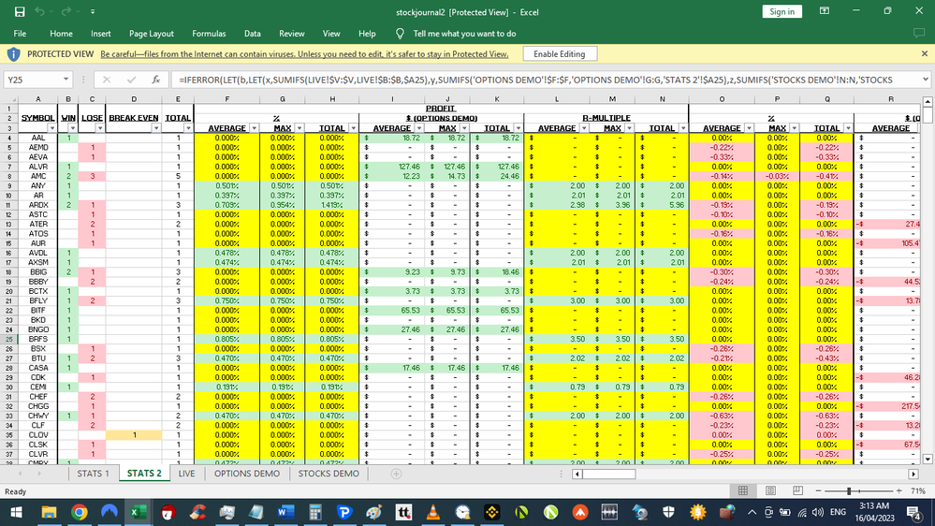The height and width of the screenshot is (526, 935).
Task: Expand the Name Box dropdown
Action: (66, 80)
